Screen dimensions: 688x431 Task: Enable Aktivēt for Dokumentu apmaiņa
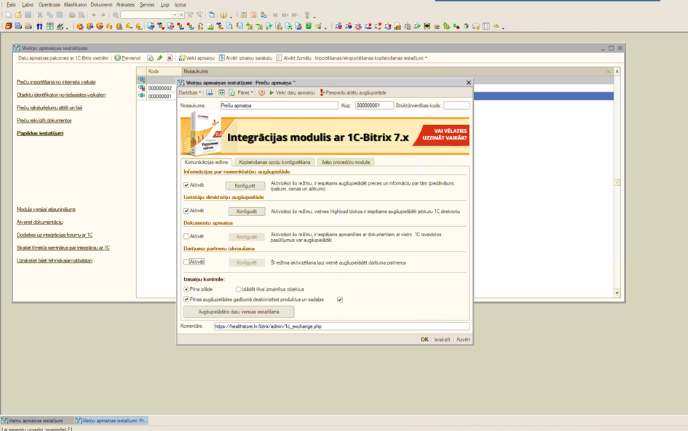point(186,236)
